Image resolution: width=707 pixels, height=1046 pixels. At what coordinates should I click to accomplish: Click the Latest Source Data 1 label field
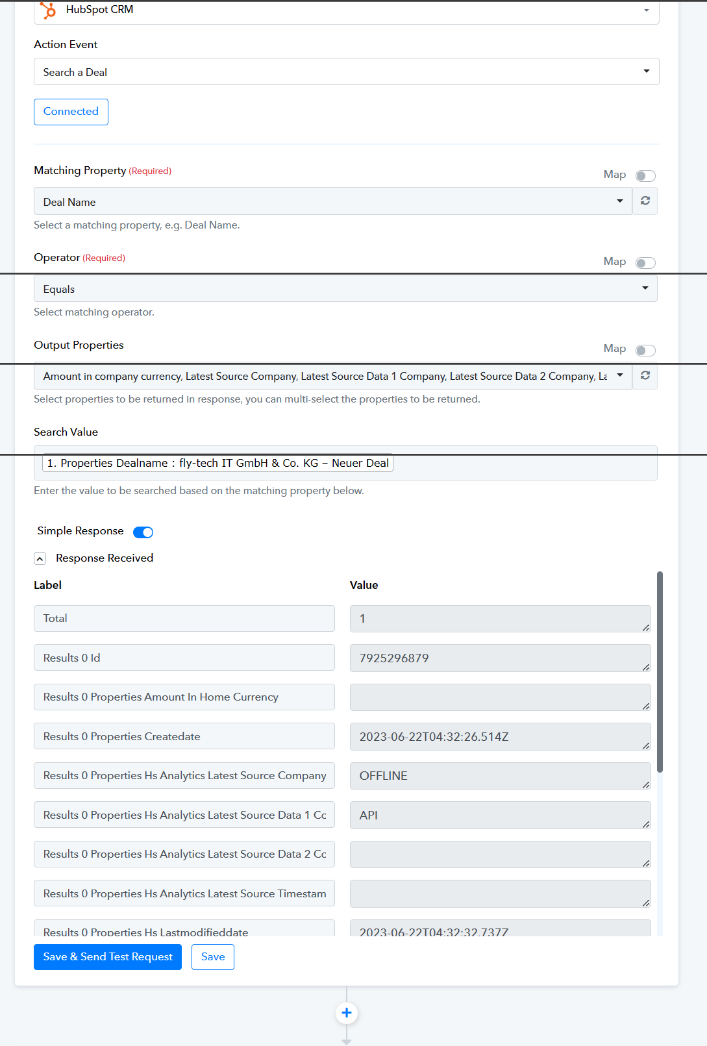tap(184, 815)
